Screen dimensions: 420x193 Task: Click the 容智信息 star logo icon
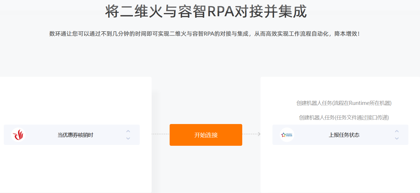287,135
